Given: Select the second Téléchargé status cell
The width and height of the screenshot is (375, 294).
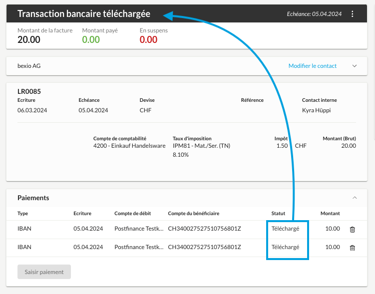Looking at the screenshot, I should point(285,247).
